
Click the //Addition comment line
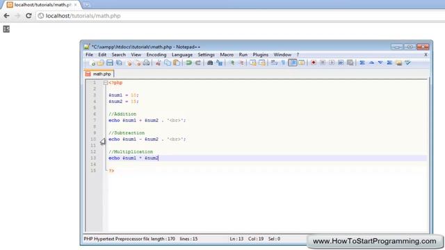pos(122,114)
